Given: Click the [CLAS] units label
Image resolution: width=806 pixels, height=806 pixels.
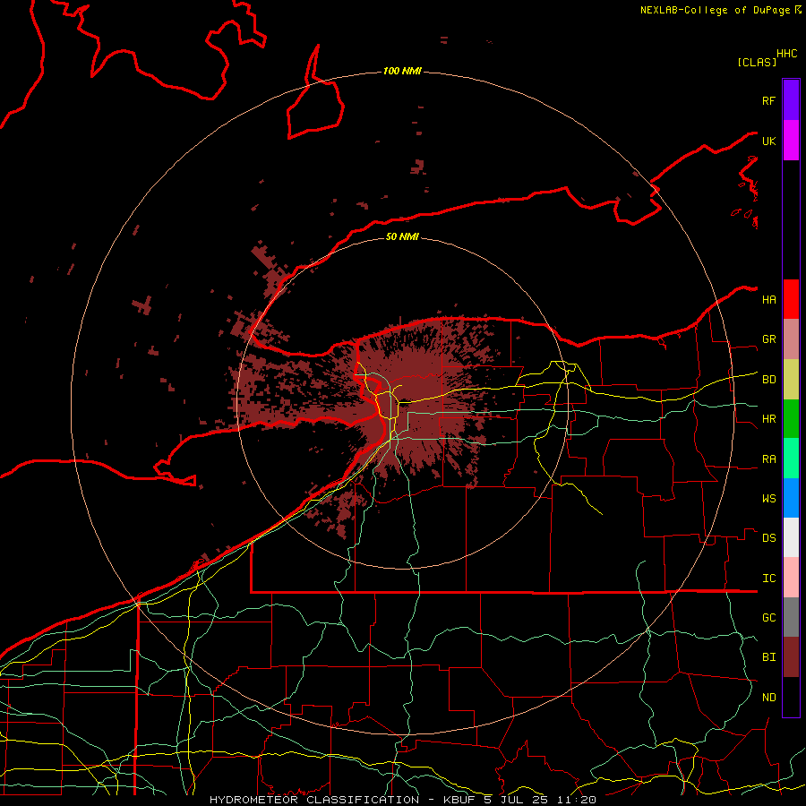Looking at the screenshot, I should [757, 62].
